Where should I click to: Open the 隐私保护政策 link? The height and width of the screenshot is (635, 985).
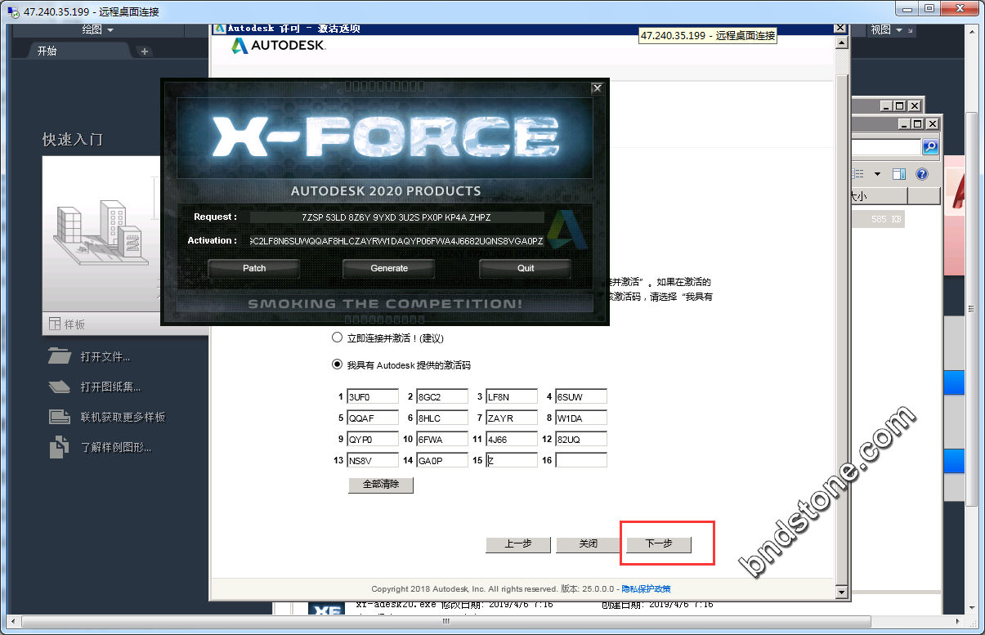click(x=646, y=588)
